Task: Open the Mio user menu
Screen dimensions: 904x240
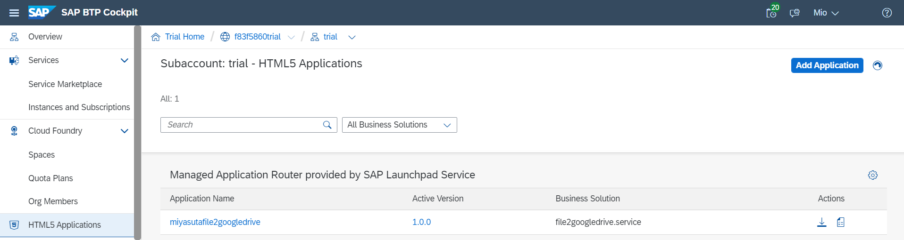Action: [x=826, y=13]
